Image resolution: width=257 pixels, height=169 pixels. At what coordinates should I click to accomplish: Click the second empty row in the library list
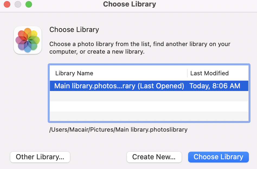[149, 106]
